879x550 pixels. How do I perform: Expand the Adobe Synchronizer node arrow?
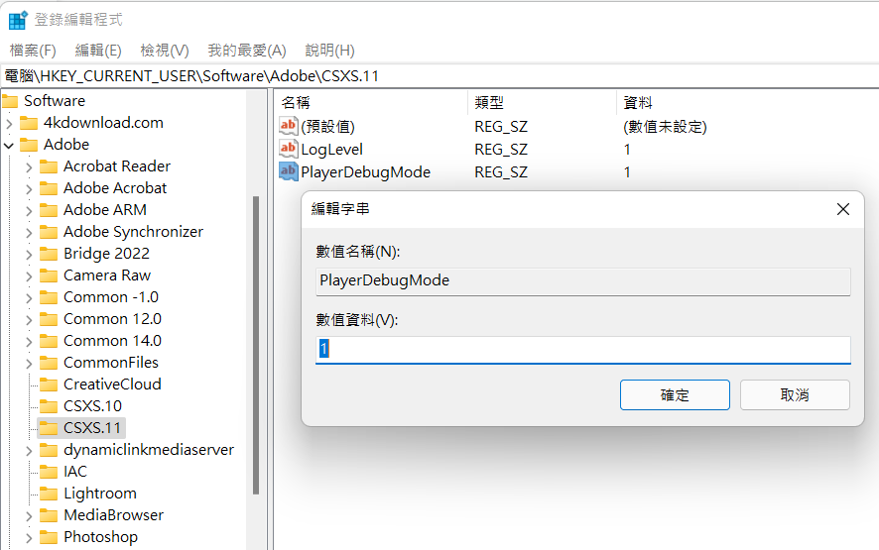click(29, 233)
